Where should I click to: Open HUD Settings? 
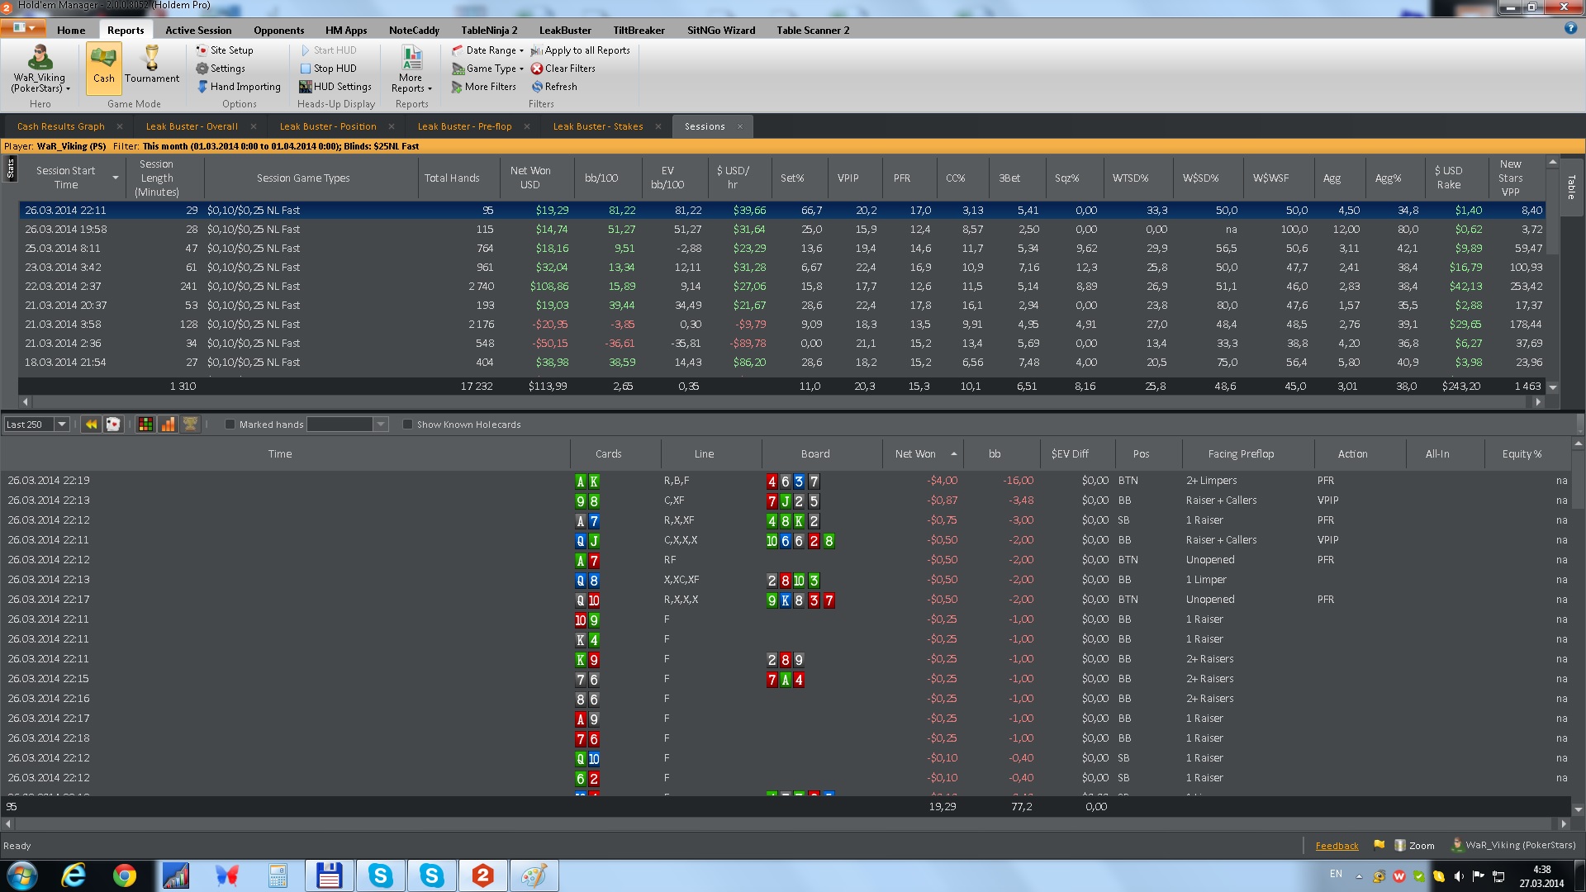(x=335, y=87)
